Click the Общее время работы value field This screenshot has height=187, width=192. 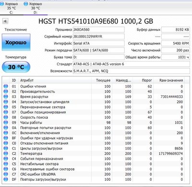coord(176,57)
